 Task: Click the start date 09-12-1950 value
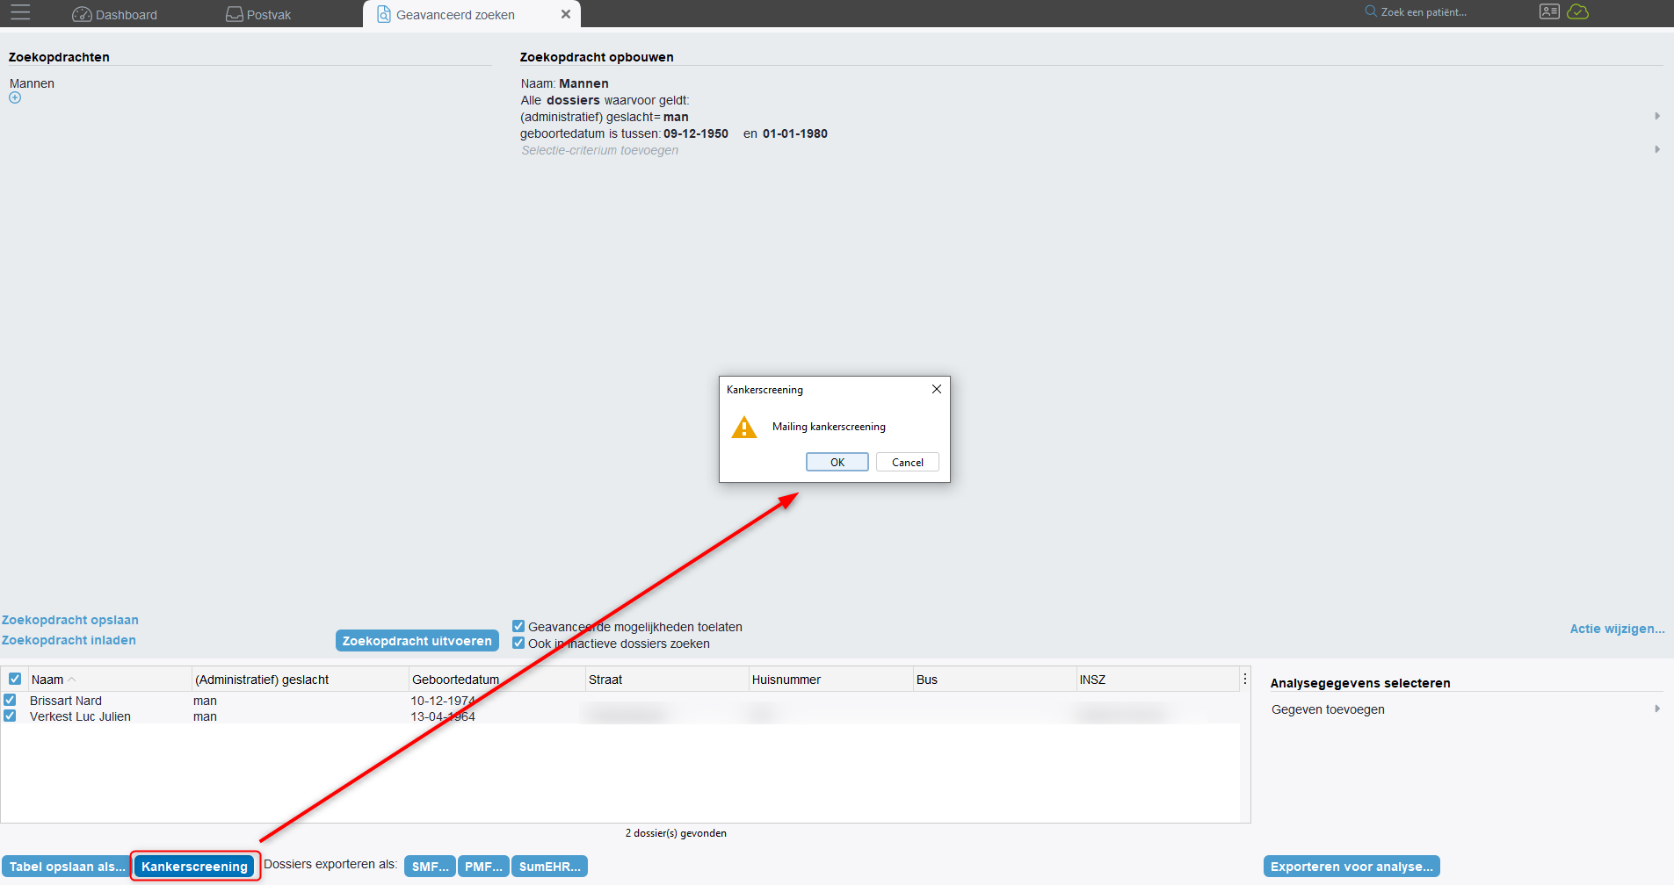(x=696, y=133)
